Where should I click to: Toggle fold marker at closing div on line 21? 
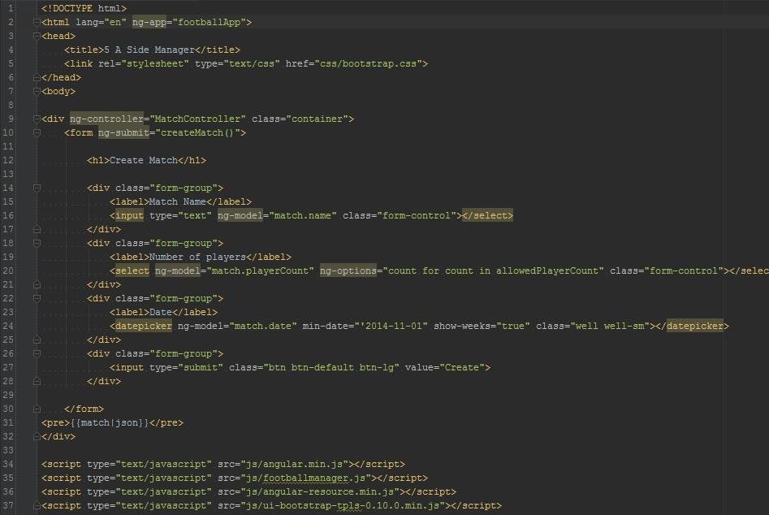point(37,284)
